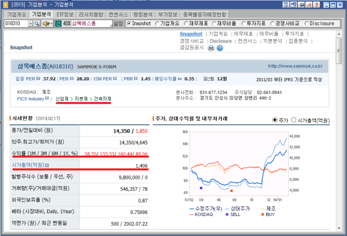The width and height of the screenshot is (347, 236).
Task: Select the 시가총액(억원) chart radio button
Action: [x=293, y=120]
